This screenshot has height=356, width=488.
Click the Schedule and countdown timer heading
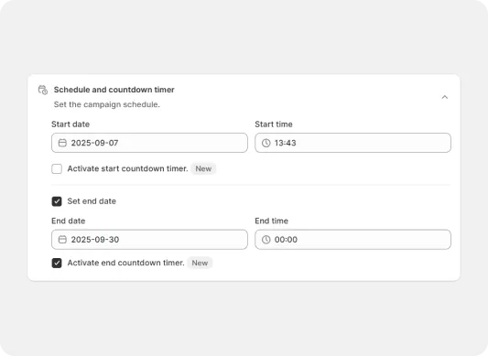(x=114, y=90)
